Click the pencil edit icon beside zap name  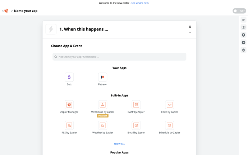click(12, 11)
